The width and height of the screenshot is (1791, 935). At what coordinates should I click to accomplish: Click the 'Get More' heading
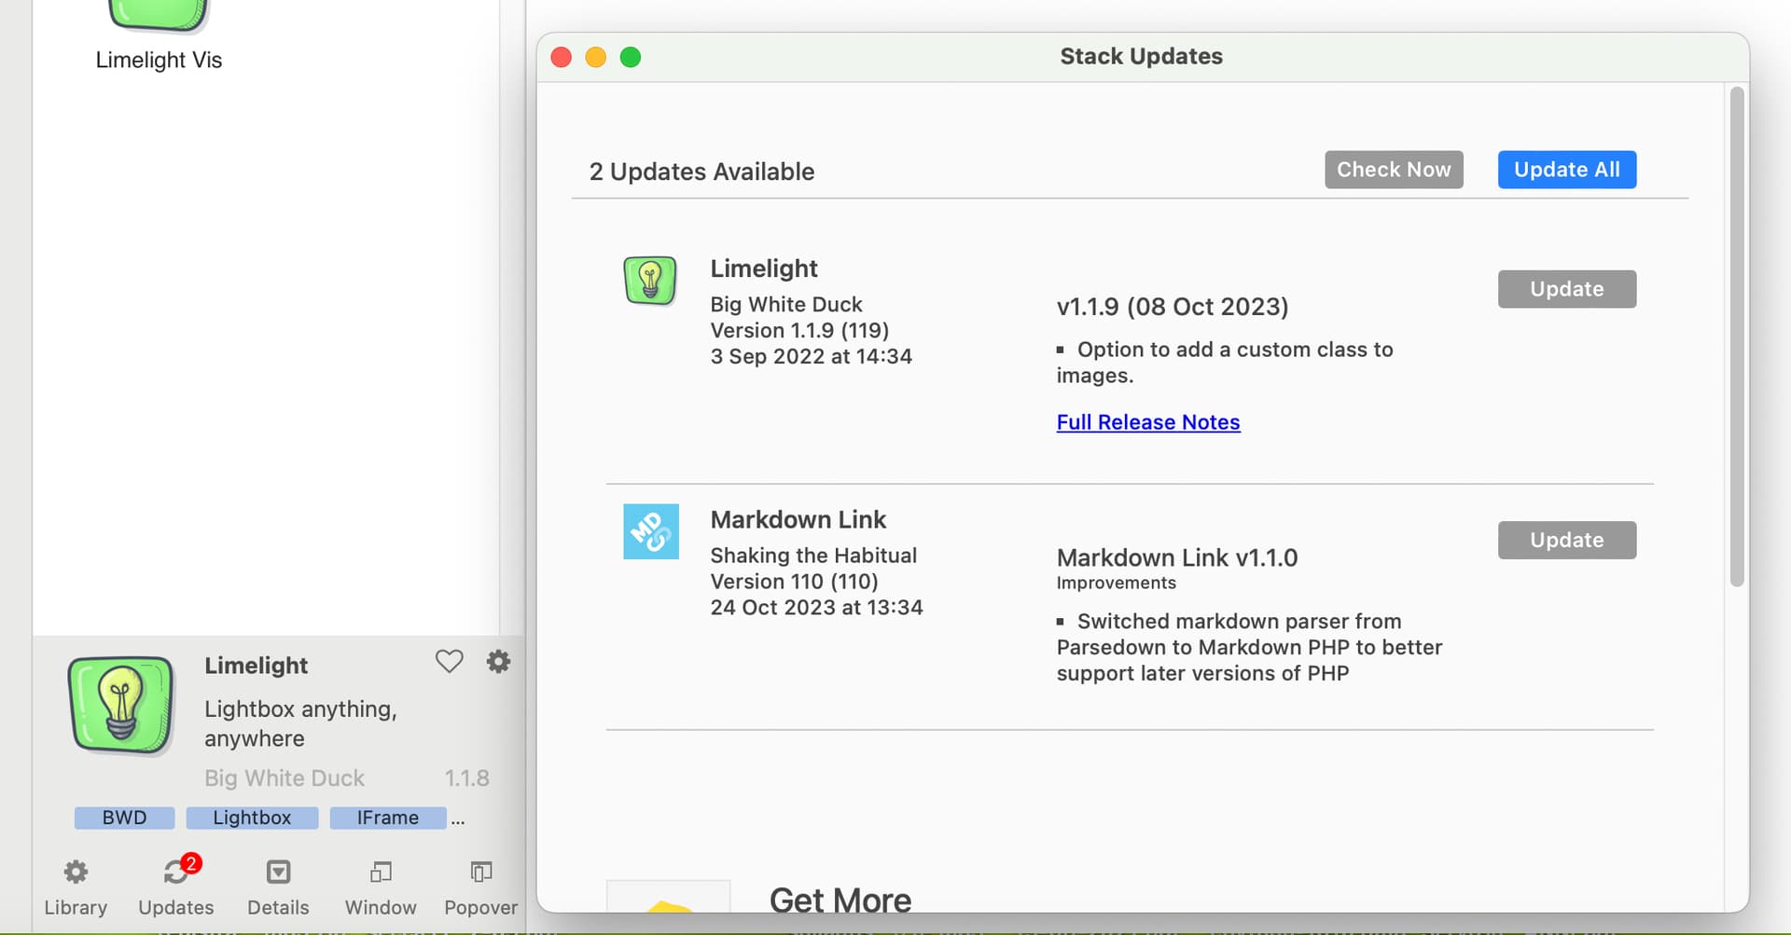pyautogui.click(x=840, y=900)
